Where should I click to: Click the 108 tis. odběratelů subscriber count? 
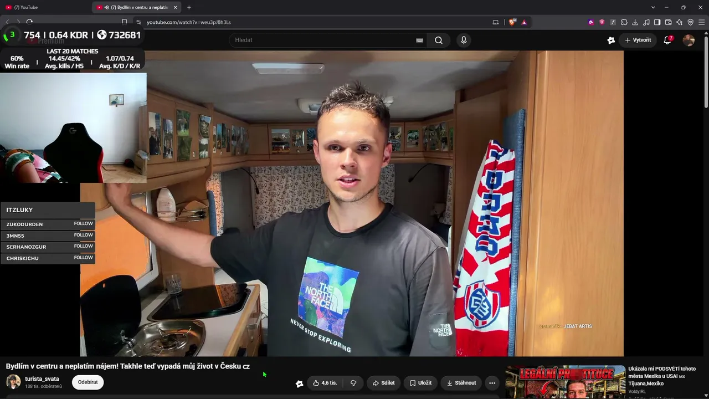click(x=43, y=386)
